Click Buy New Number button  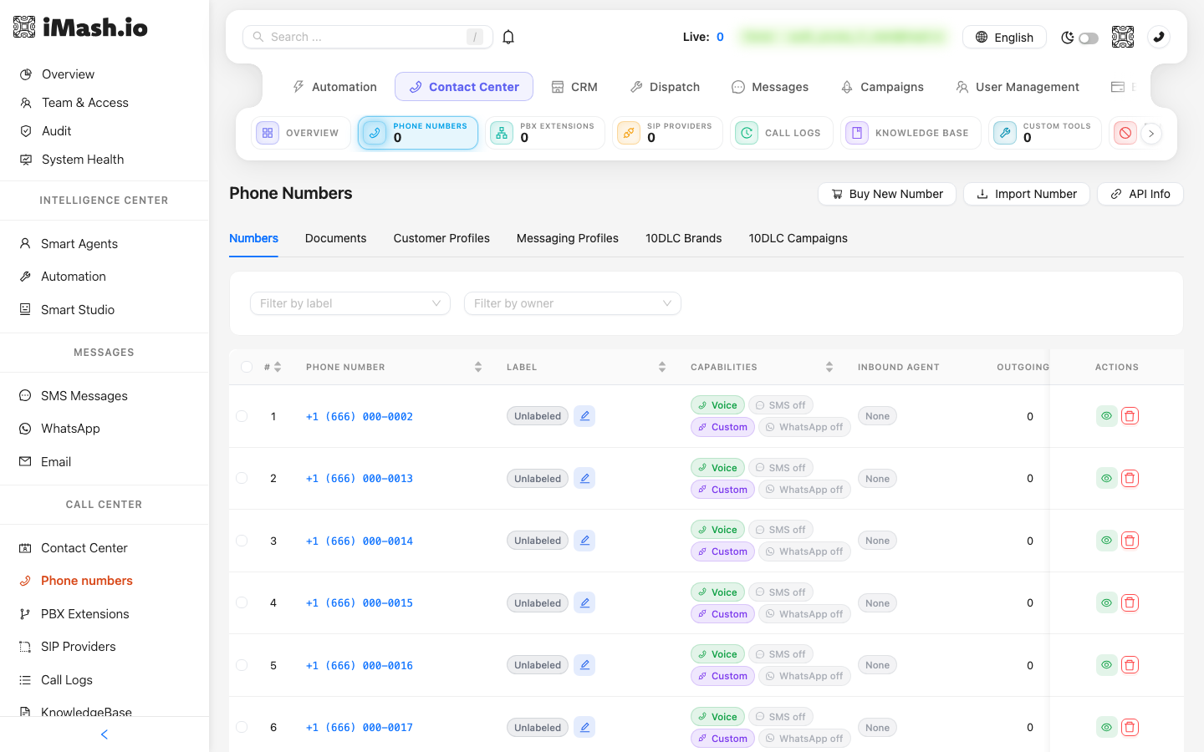pyautogui.click(x=887, y=194)
